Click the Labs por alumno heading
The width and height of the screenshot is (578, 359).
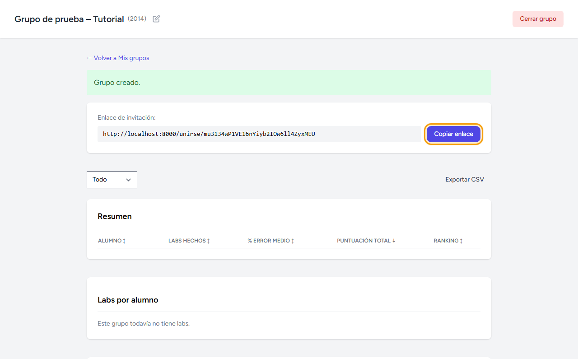[128, 300]
